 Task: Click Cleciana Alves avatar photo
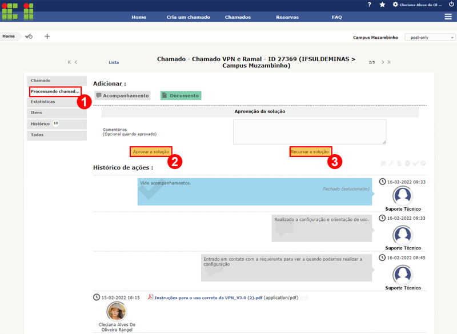(117, 311)
